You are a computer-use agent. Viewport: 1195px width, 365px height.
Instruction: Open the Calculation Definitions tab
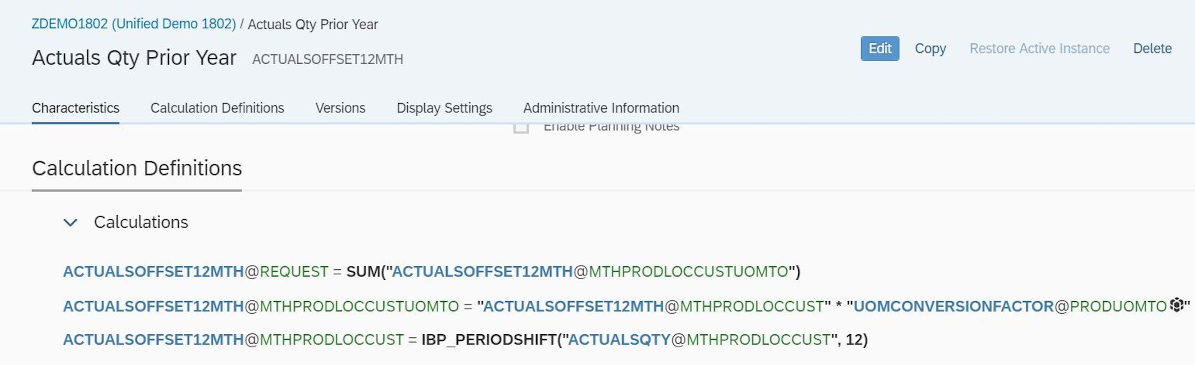point(217,108)
